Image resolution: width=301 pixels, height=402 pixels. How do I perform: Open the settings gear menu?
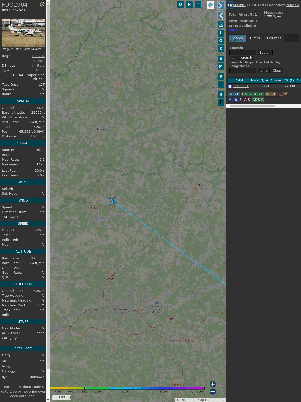[x=221, y=25]
